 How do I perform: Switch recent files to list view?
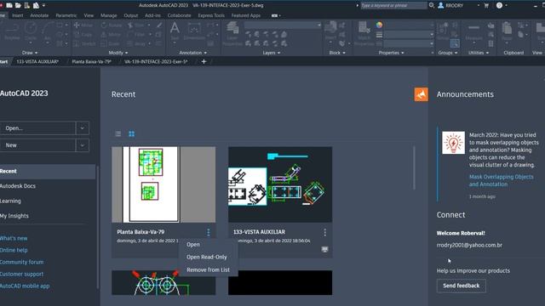(x=118, y=134)
